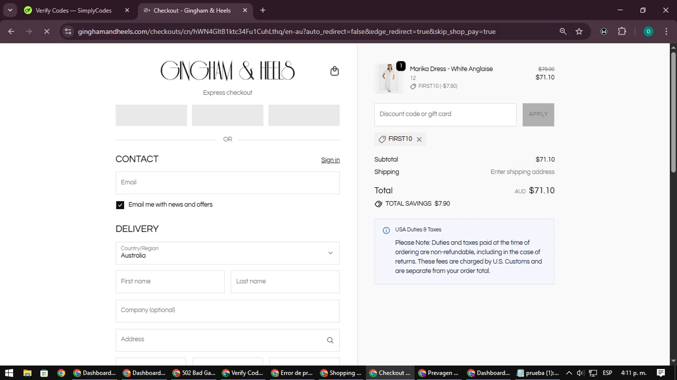The width and height of the screenshot is (677, 380).
Task: Click the volume icon in system tray
Action: point(580,373)
